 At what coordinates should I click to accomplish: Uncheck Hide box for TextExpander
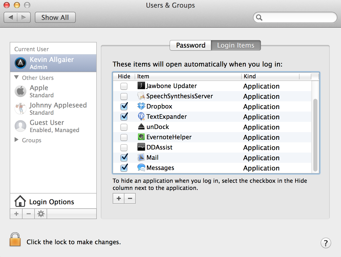click(x=124, y=116)
